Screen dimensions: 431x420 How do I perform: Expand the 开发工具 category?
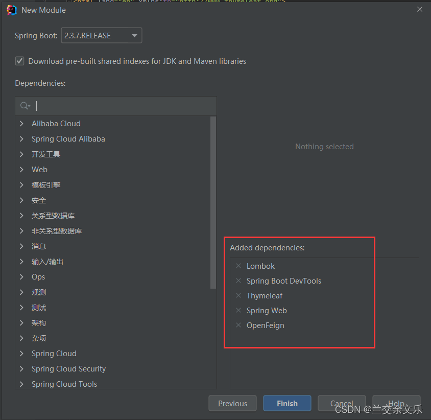click(21, 154)
